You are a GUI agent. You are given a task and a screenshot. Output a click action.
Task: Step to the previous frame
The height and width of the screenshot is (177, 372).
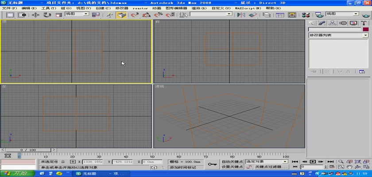coord(305,162)
